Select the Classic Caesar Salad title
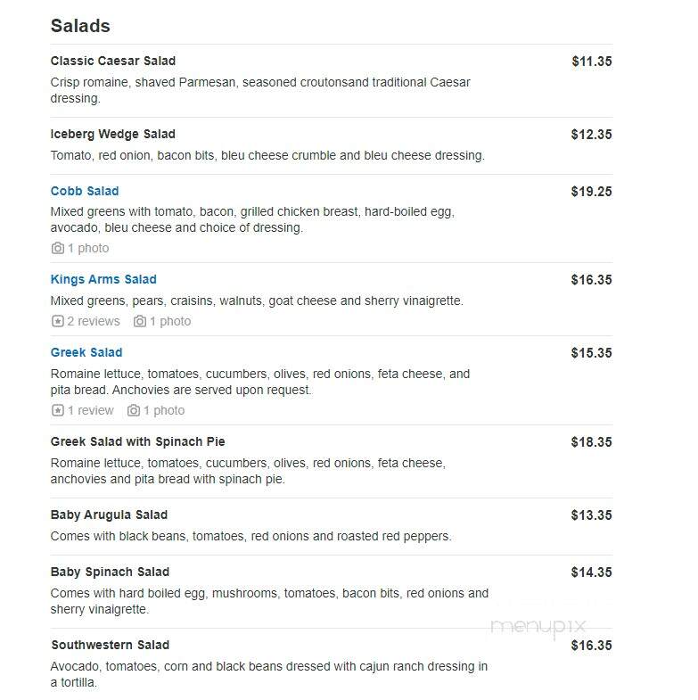This screenshot has width=698, height=700. 113,61
